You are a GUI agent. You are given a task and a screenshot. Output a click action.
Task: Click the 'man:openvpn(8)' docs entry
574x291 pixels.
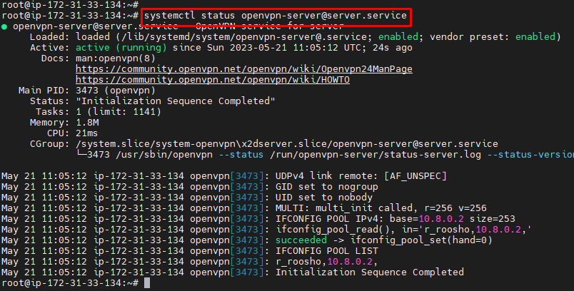pyautogui.click(x=116, y=58)
